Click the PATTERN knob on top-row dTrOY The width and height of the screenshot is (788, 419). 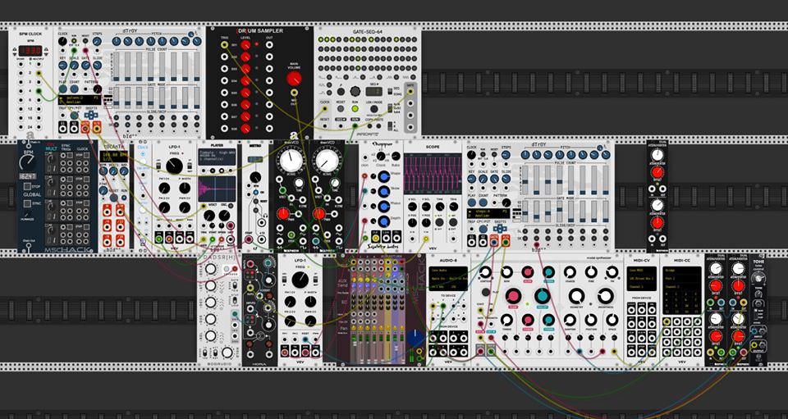[98, 89]
